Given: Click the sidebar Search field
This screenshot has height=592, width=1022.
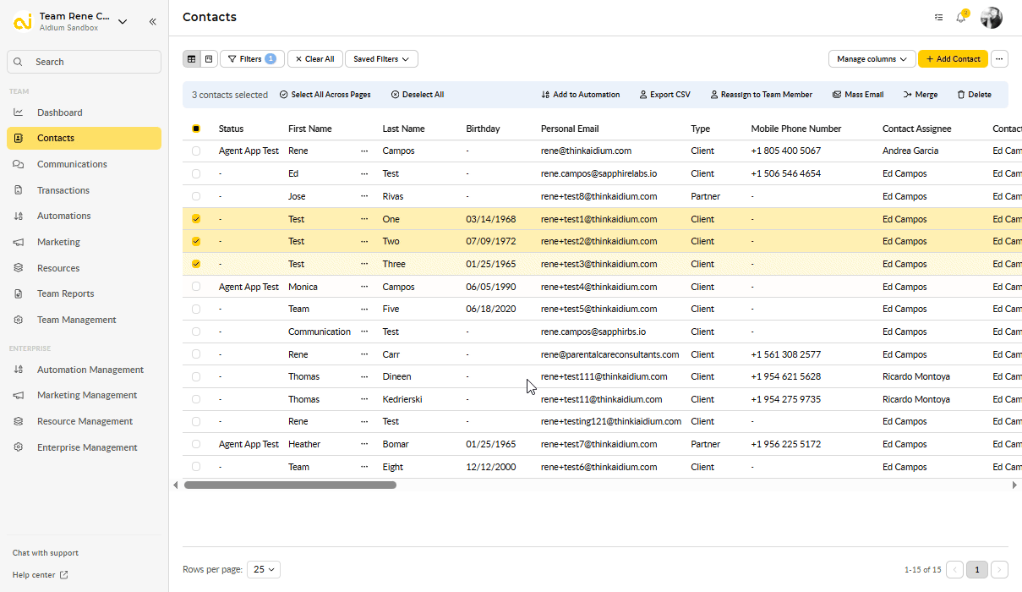Looking at the screenshot, I should coord(84,62).
